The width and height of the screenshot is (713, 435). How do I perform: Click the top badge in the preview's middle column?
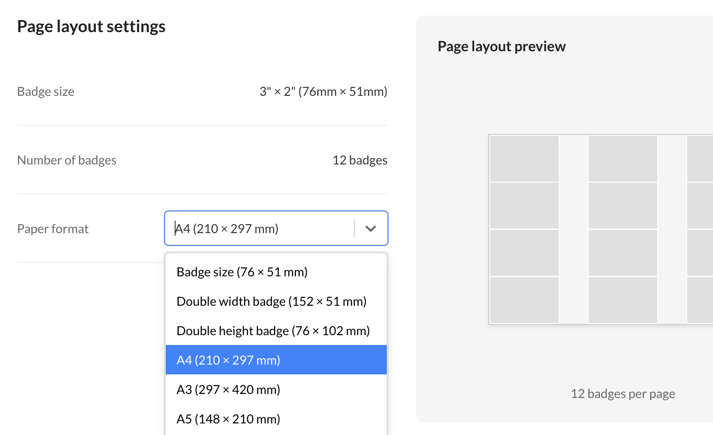[x=623, y=159]
